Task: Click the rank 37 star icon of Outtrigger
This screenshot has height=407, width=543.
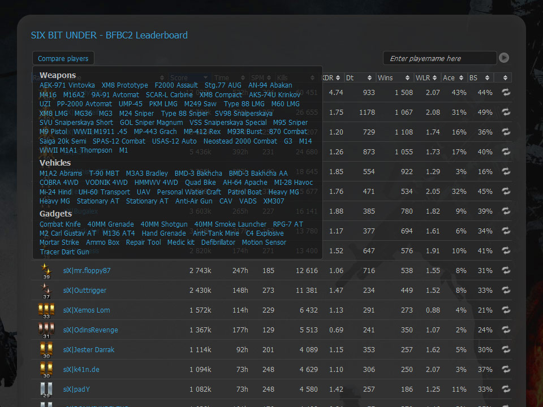Action: point(46,291)
